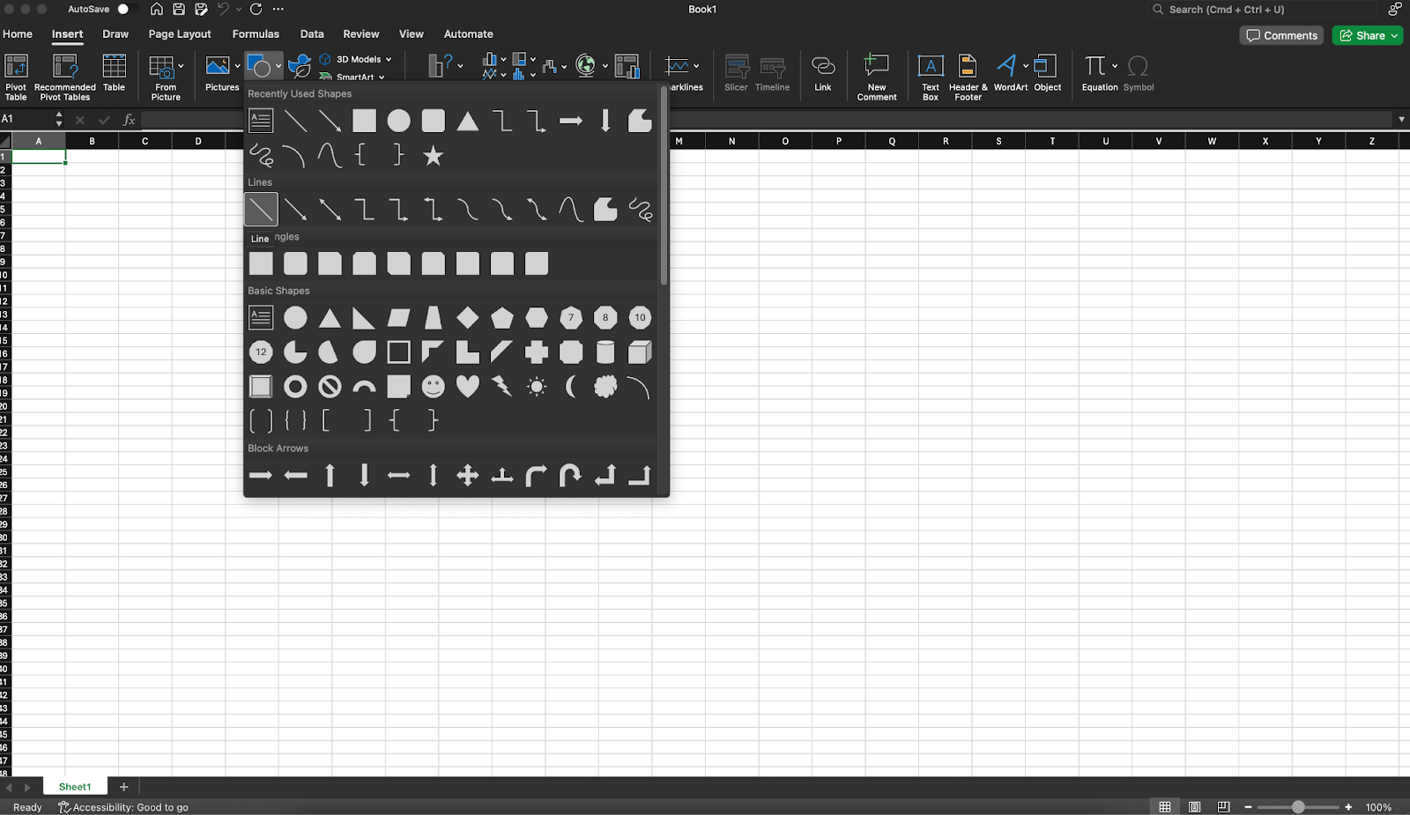Pick the Smiley Face shape under Basic Shapes
This screenshot has height=815, width=1410.
coord(433,386)
